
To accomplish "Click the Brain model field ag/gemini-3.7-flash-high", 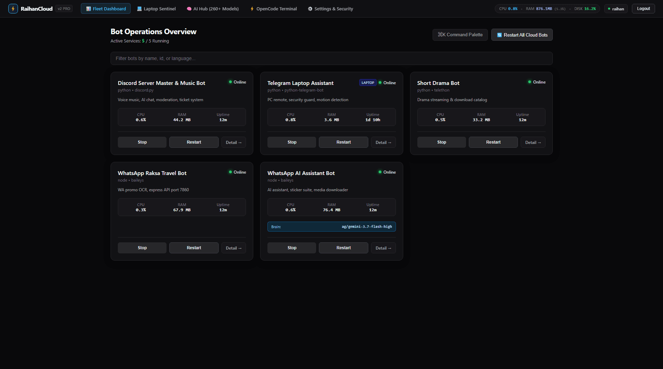I will click(332, 226).
